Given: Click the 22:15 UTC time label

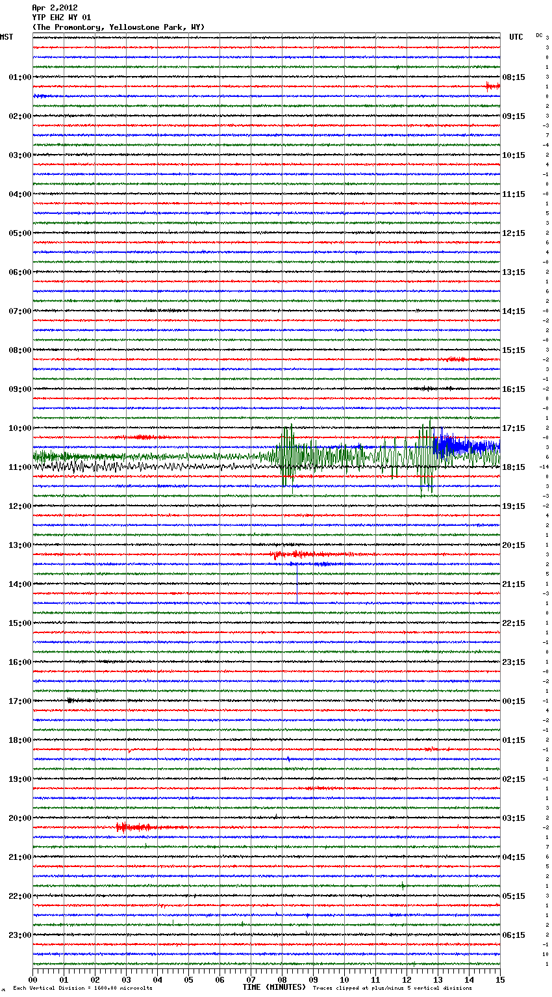Looking at the screenshot, I should point(514,623).
